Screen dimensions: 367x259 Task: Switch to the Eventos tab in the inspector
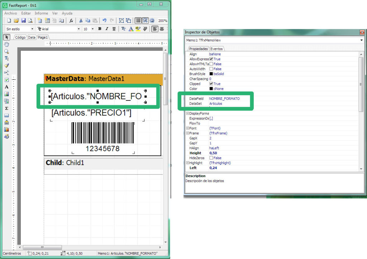click(x=216, y=49)
